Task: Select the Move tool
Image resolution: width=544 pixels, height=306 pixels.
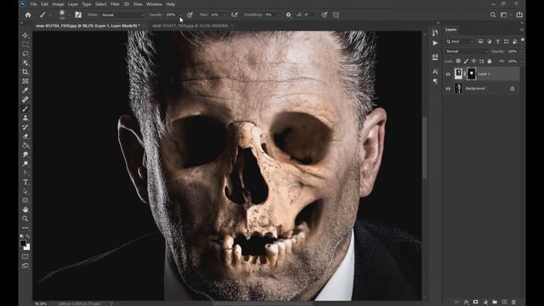Action: (x=25, y=36)
